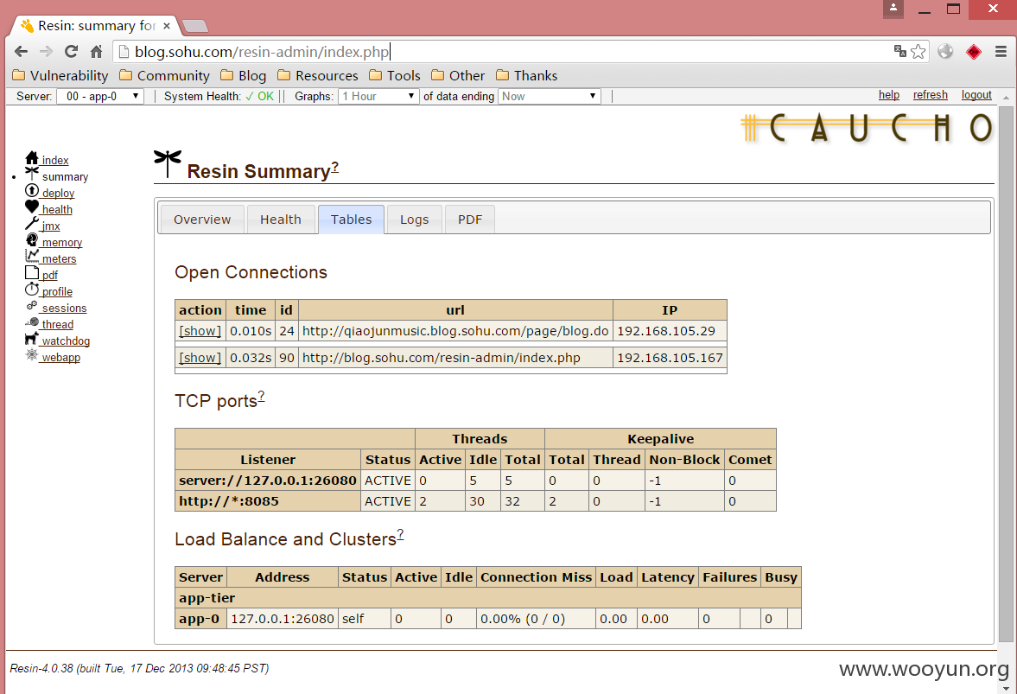1017x694 pixels.
Task: Open the deploy upload icon
Action: (32, 190)
